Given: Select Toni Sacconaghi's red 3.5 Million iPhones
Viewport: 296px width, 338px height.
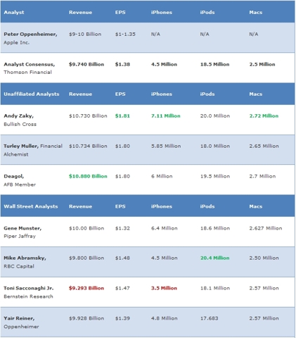Looking at the screenshot, I should pos(164,288).
